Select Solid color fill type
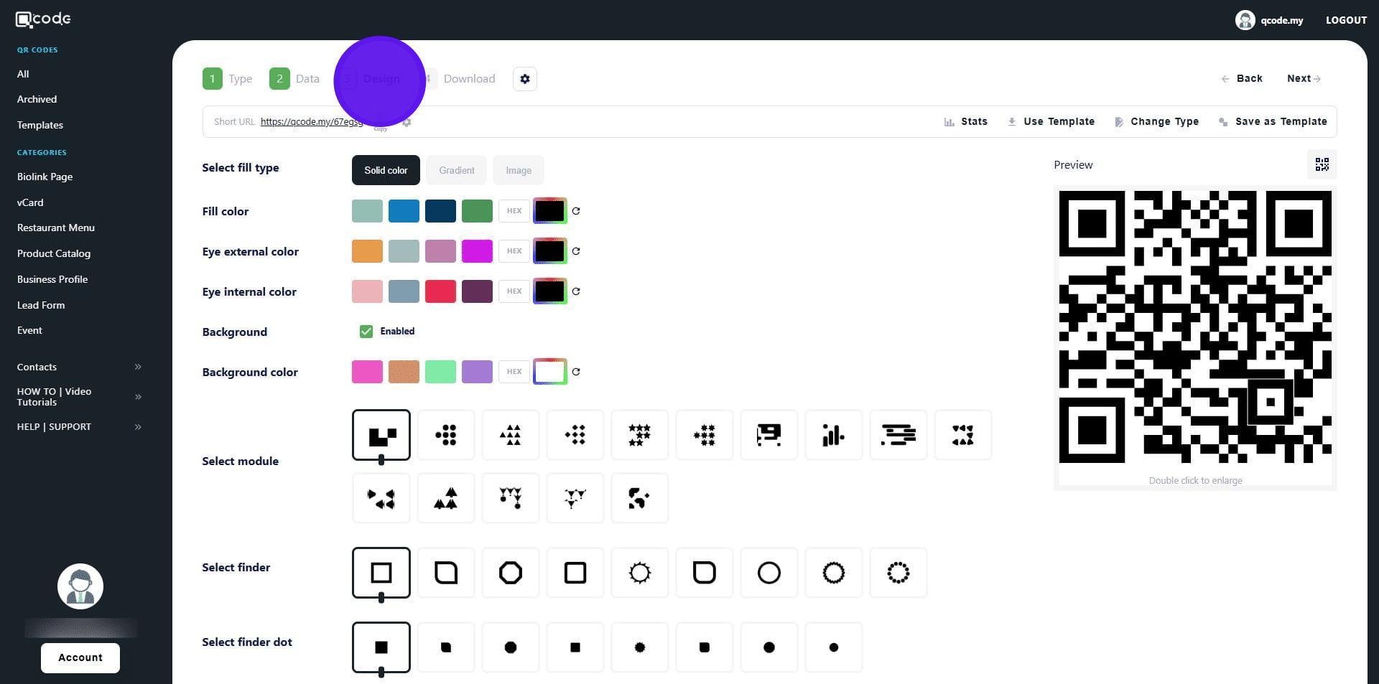 386,170
